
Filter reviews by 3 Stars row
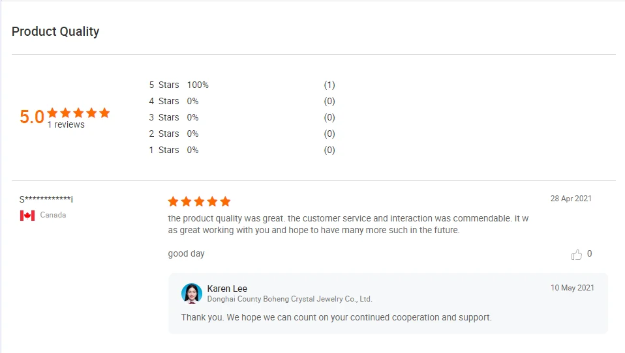(x=164, y=117)
